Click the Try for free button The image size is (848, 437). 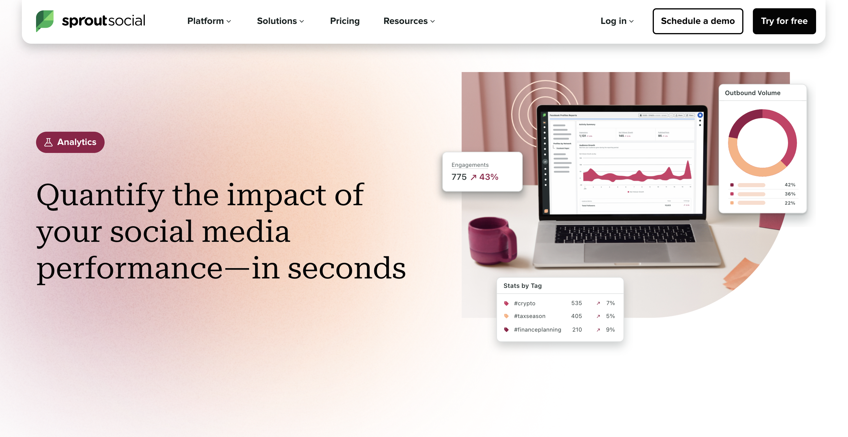point(784,21)
